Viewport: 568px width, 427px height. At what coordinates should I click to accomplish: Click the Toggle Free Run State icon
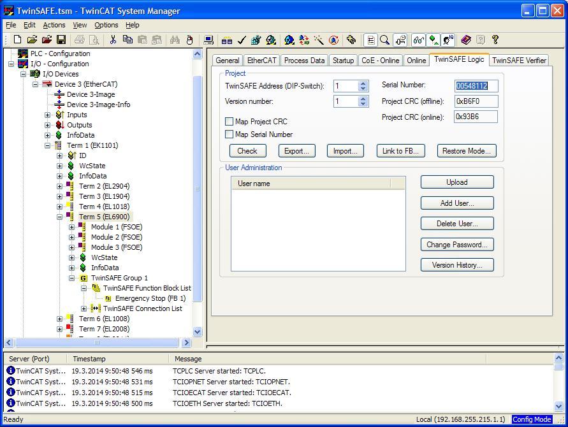(x=333, y=40)
